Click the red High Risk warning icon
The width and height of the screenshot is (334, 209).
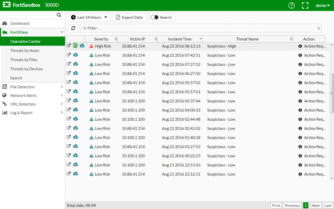tap(92, 46)
